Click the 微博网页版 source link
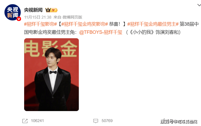 (x=72, y=17)
